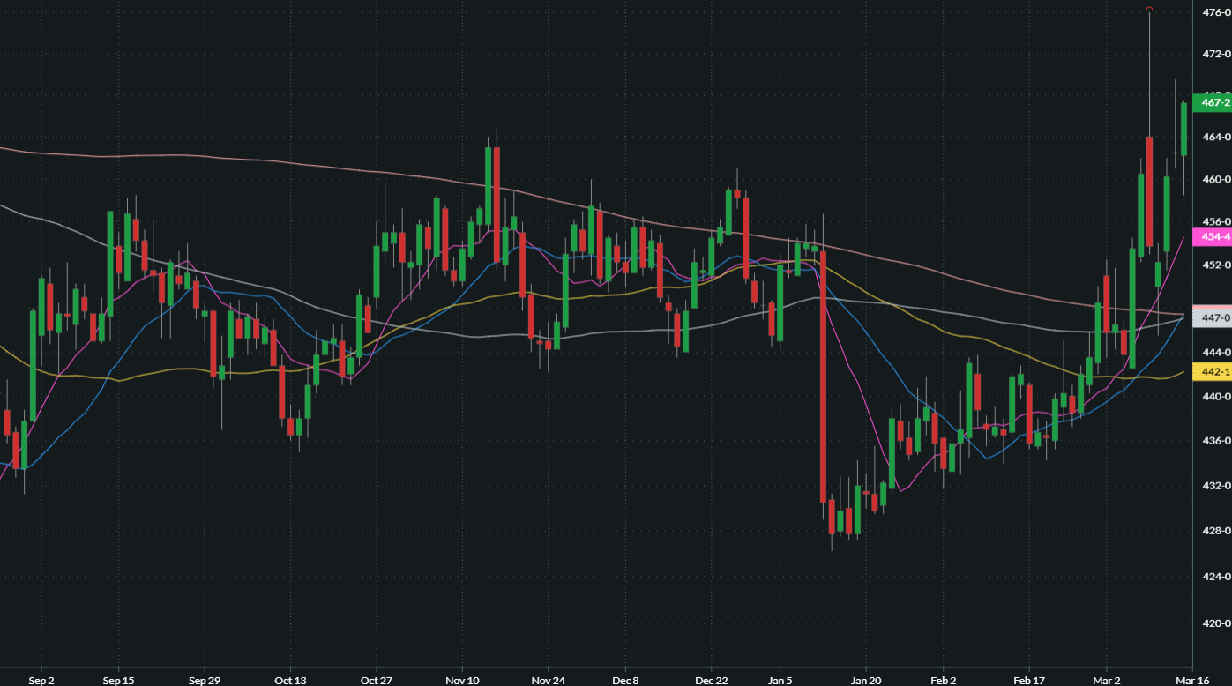Click the tall red candle near Nov 10 peak
1232x686 pixels.
point(497,203)
